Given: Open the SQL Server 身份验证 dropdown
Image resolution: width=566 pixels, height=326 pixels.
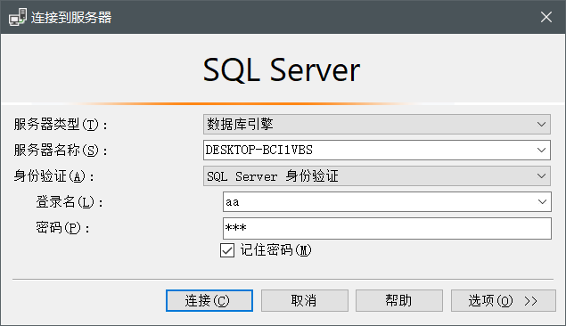Looking at the screenshot, I should click(x=377, y=176).
